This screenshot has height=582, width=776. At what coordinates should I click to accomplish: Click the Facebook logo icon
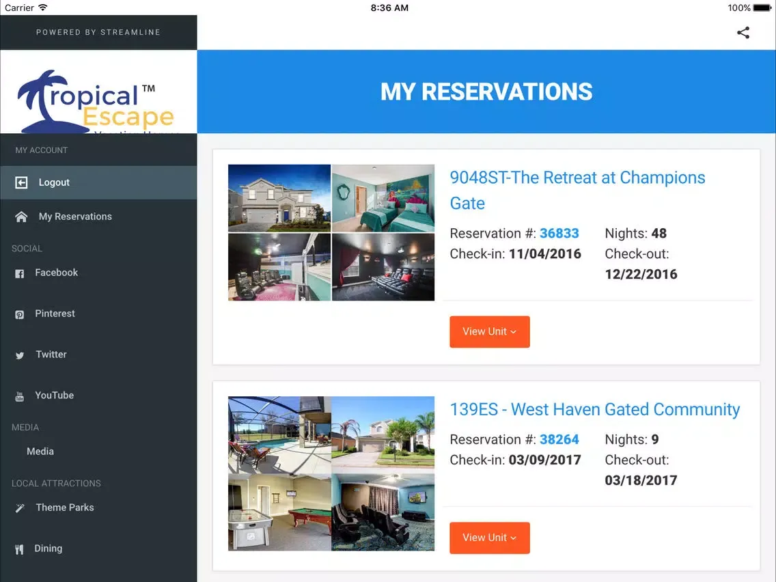pos(19,274)
